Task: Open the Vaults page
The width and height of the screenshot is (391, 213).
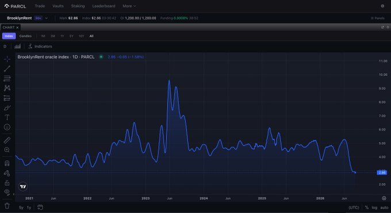Action: coord(58,6)
